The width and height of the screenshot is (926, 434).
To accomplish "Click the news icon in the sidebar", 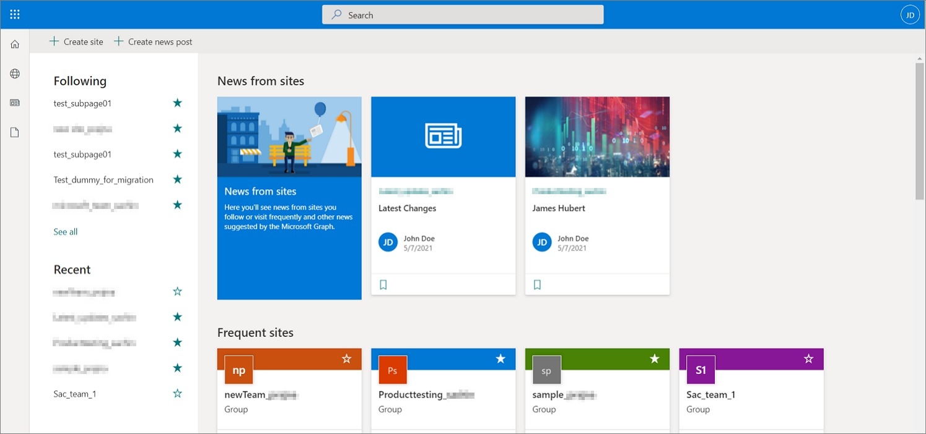I will pyautogui.click(x=14, y=102).
